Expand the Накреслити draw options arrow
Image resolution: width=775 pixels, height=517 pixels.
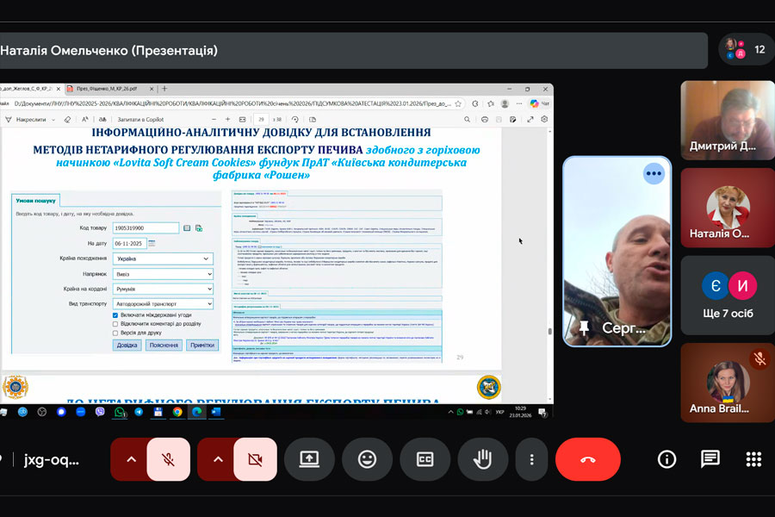53,120
